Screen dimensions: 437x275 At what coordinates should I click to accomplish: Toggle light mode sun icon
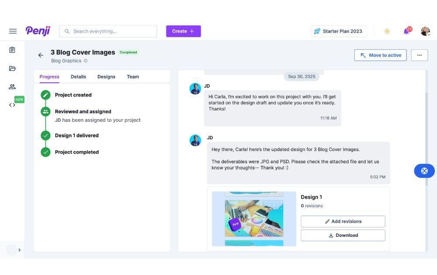point(387,31)
